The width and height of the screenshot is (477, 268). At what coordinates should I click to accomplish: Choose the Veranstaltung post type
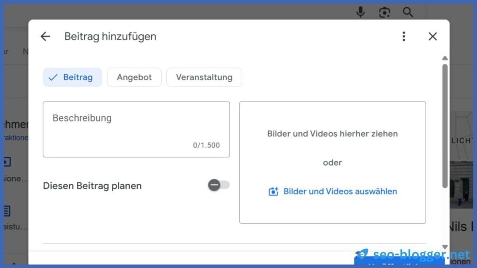point(204,77)
